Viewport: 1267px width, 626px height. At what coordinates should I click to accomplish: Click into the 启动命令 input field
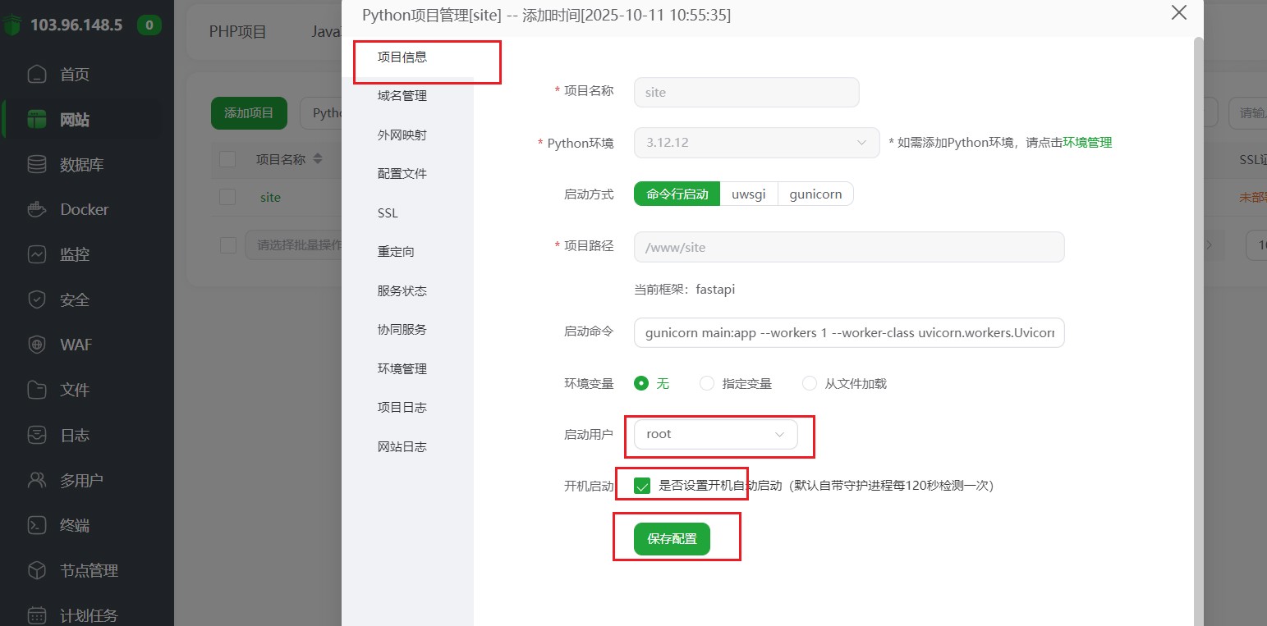coord(849,333)
